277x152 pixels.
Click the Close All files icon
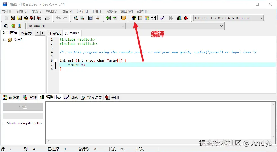click(39, 18)
